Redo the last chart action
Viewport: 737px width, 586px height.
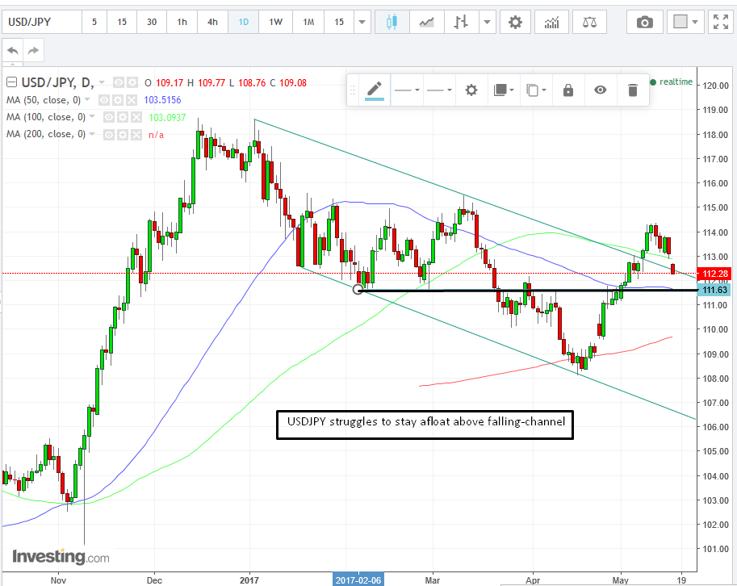(33, 50)
